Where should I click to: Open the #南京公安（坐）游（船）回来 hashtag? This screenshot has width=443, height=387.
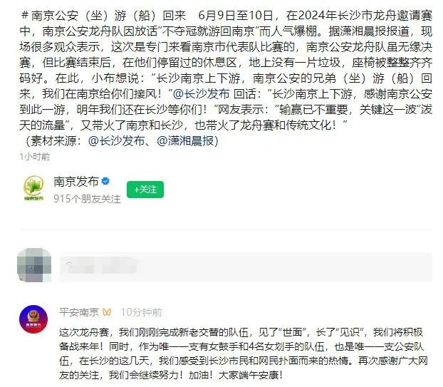103,16
